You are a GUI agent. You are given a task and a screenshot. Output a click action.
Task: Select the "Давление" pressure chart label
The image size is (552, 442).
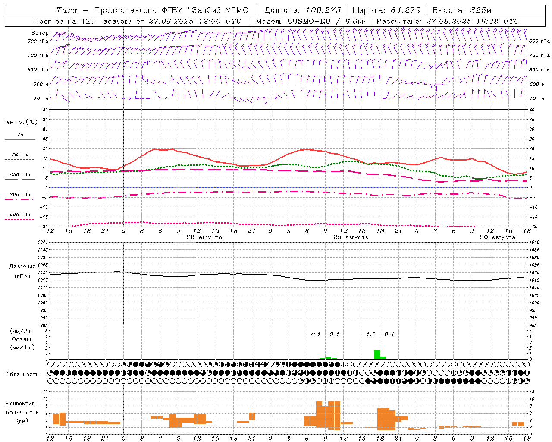[22, 267]
